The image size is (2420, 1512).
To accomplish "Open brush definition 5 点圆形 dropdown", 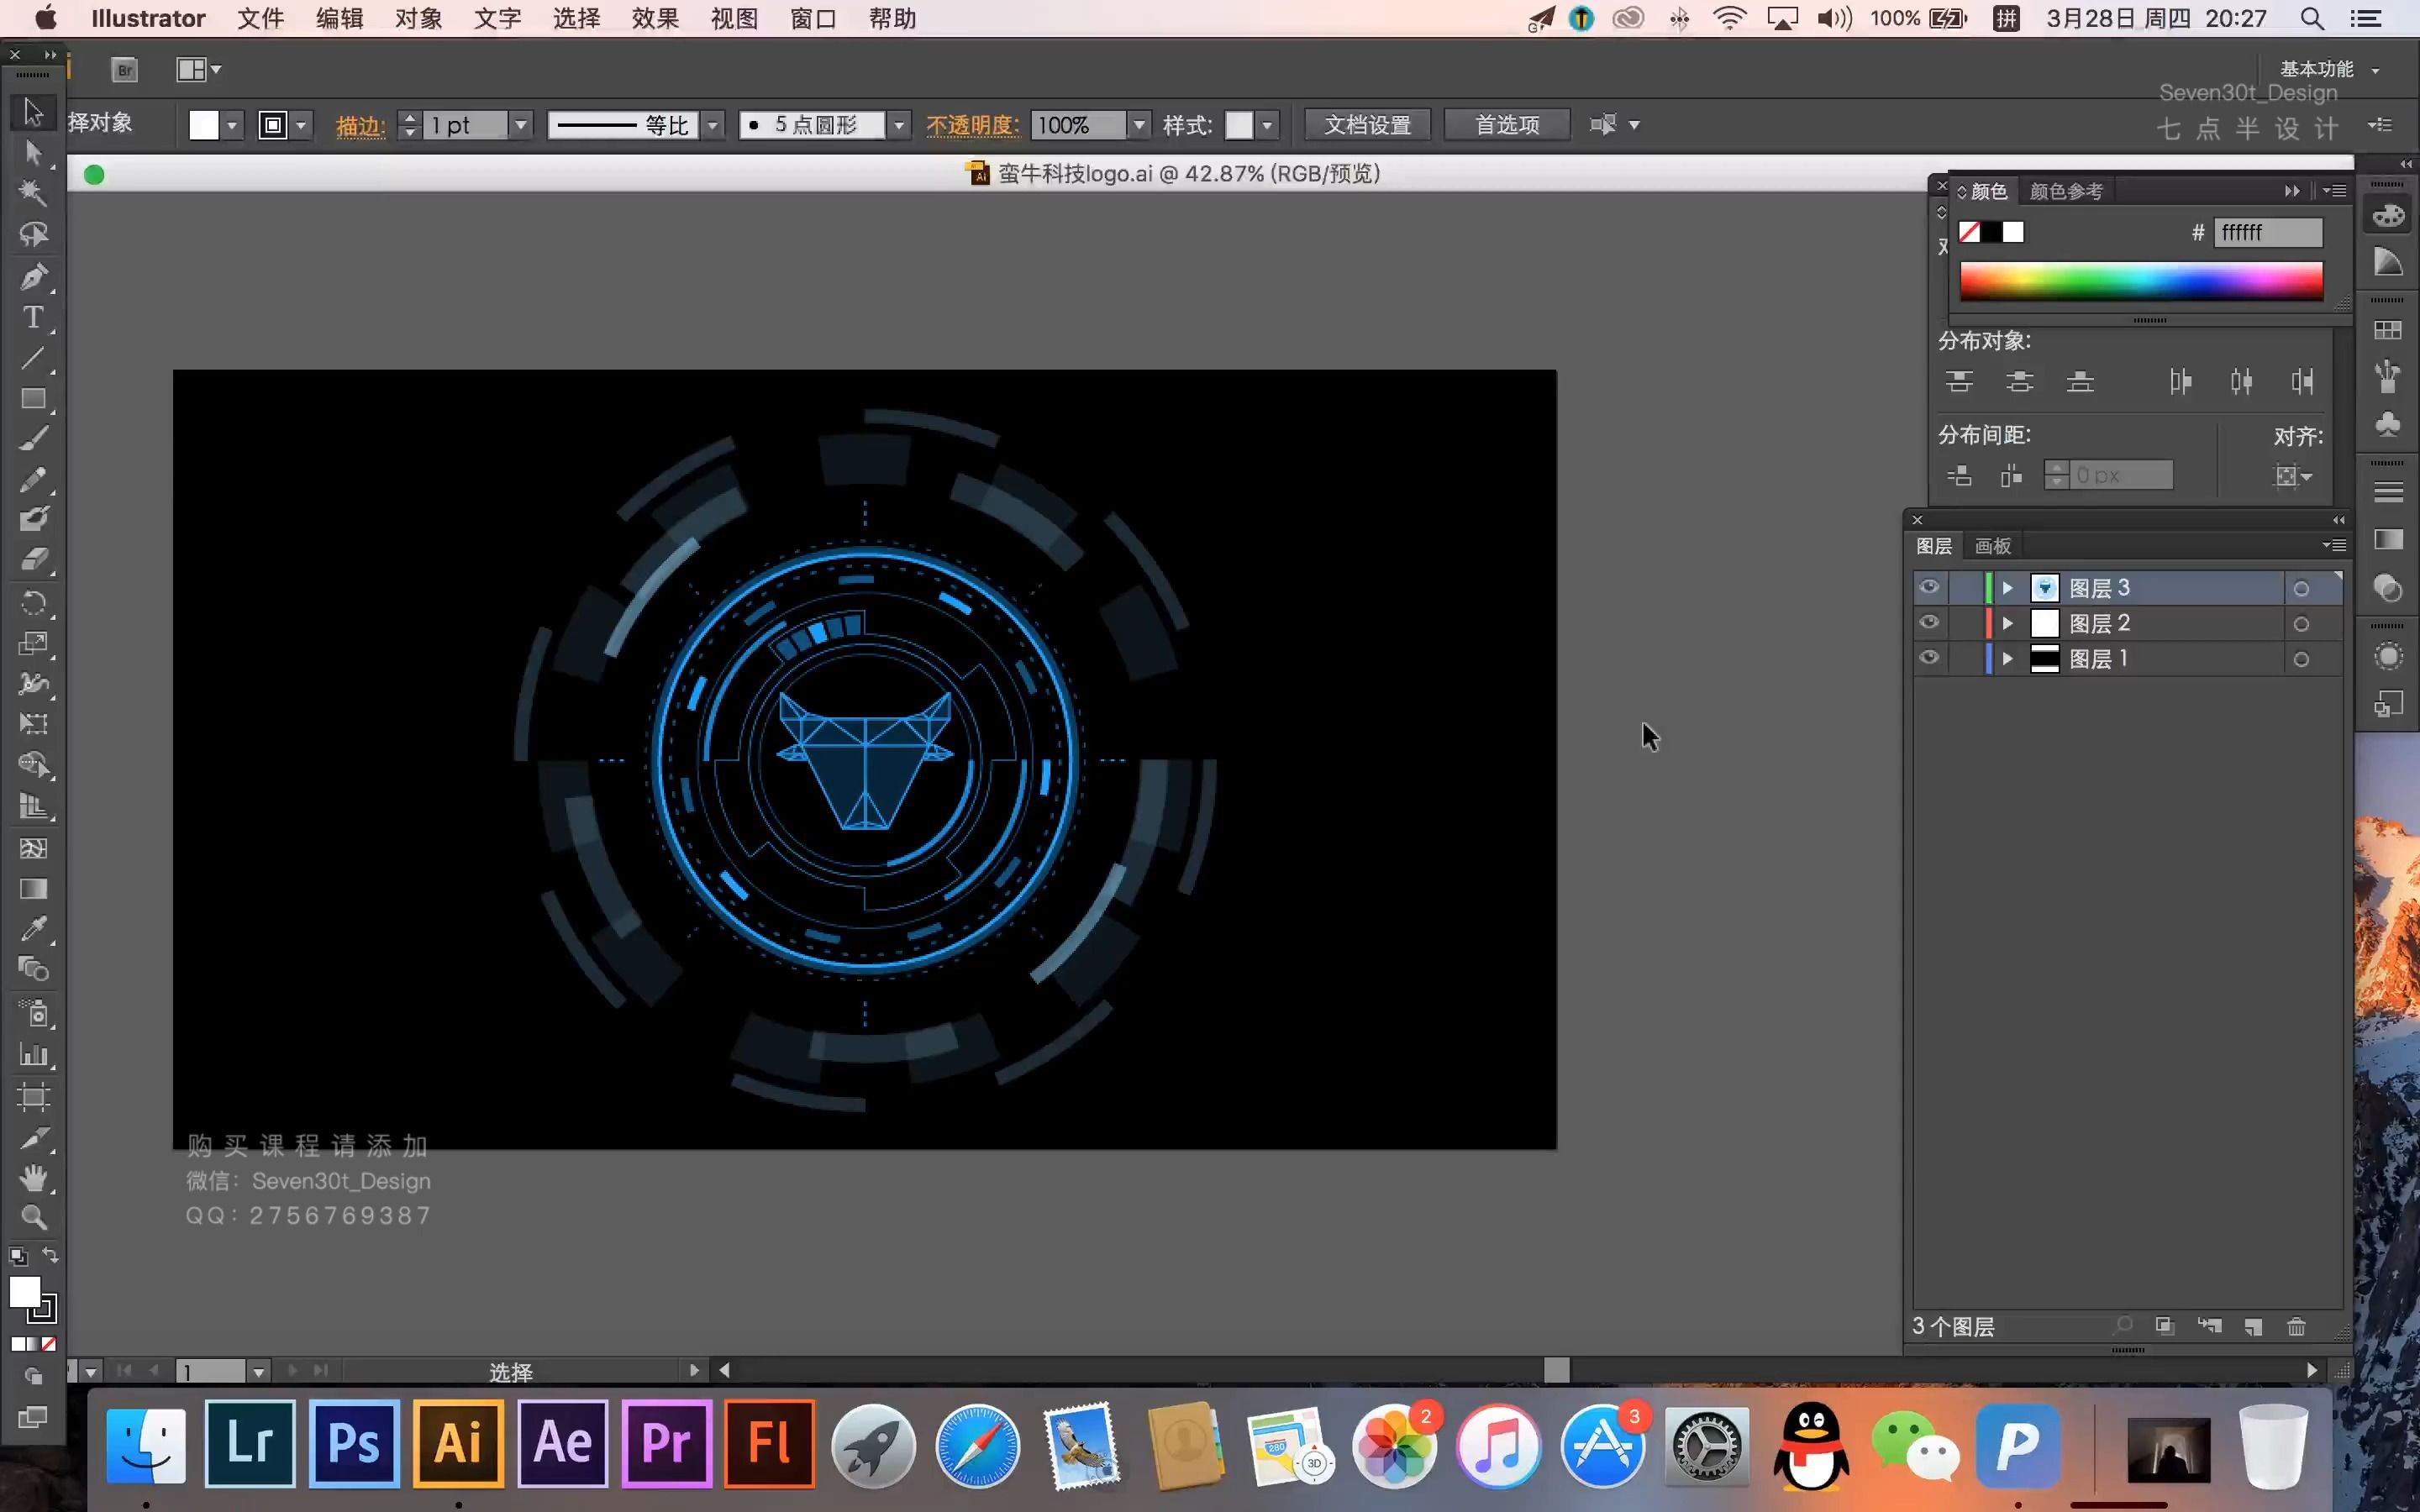I will 899,125.
